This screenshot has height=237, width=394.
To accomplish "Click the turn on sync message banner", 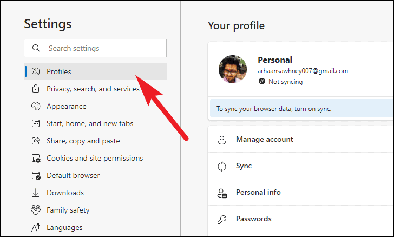I will (301, 109).
